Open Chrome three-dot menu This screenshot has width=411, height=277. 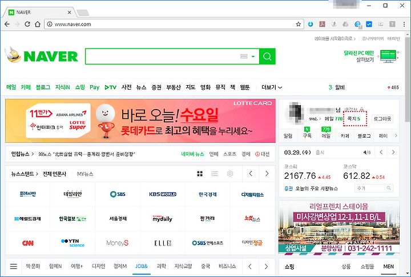click(404, 24)
